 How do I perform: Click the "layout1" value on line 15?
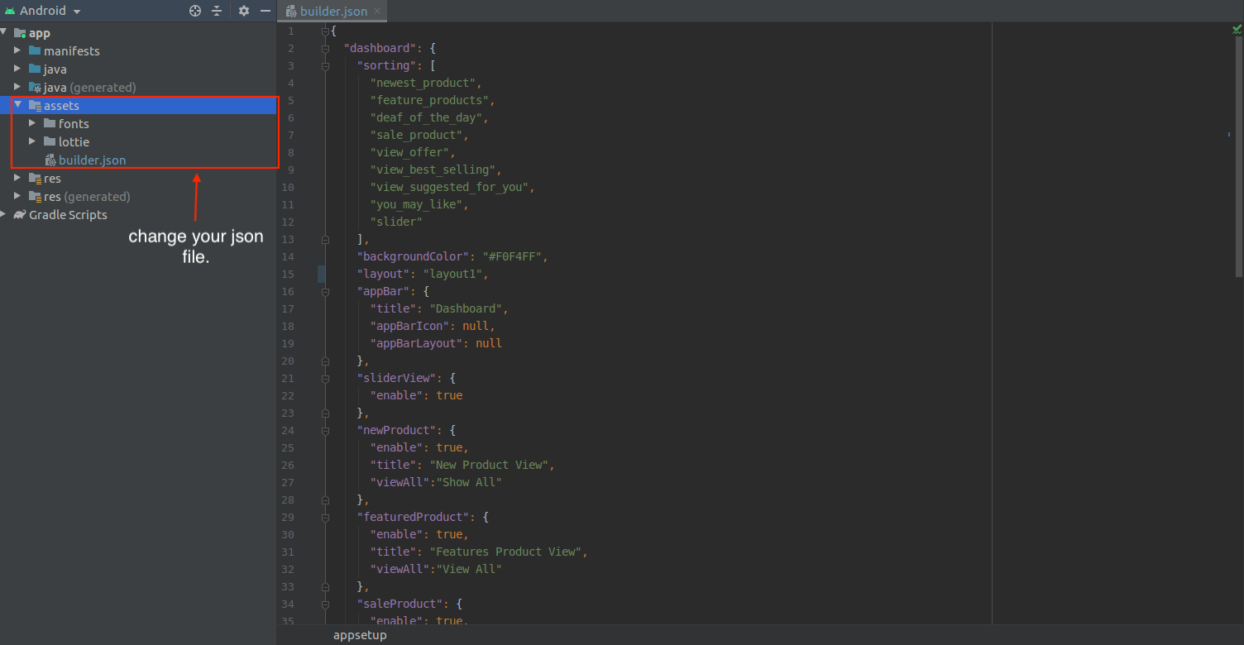coord(452,274)
